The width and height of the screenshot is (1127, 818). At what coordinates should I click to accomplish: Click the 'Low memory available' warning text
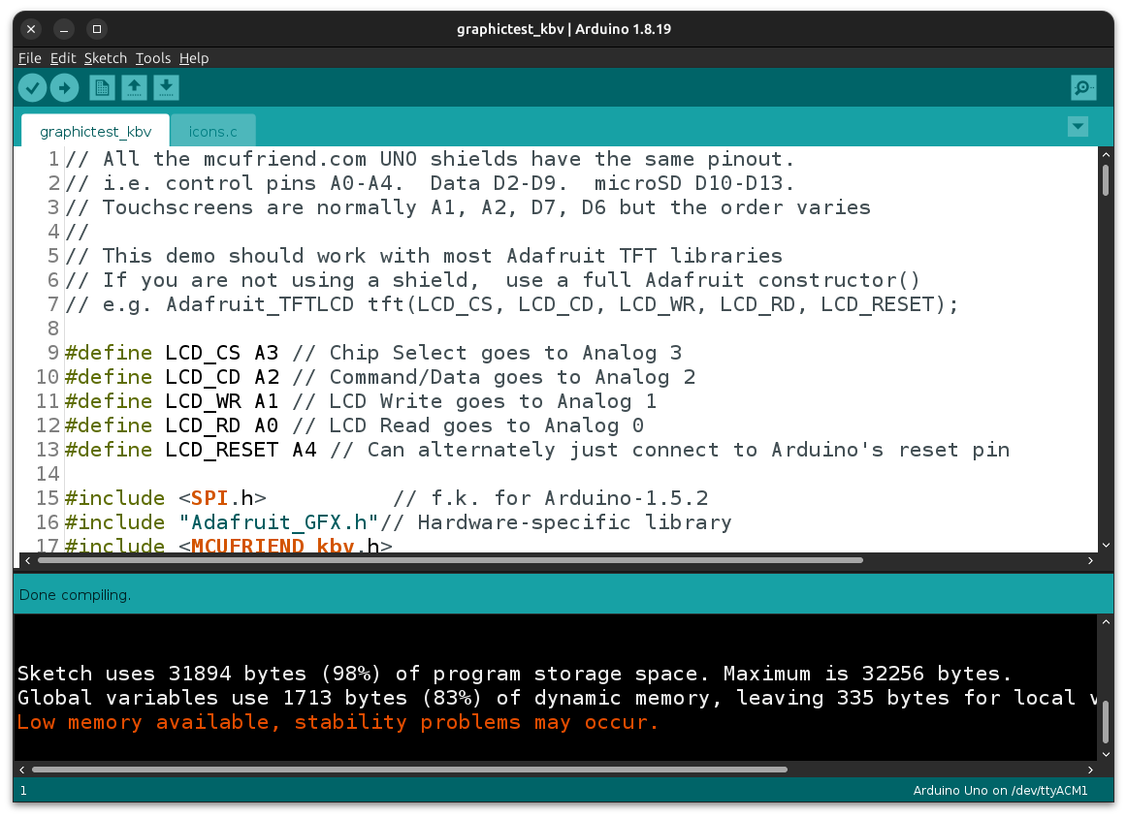(x=338, y=722)
